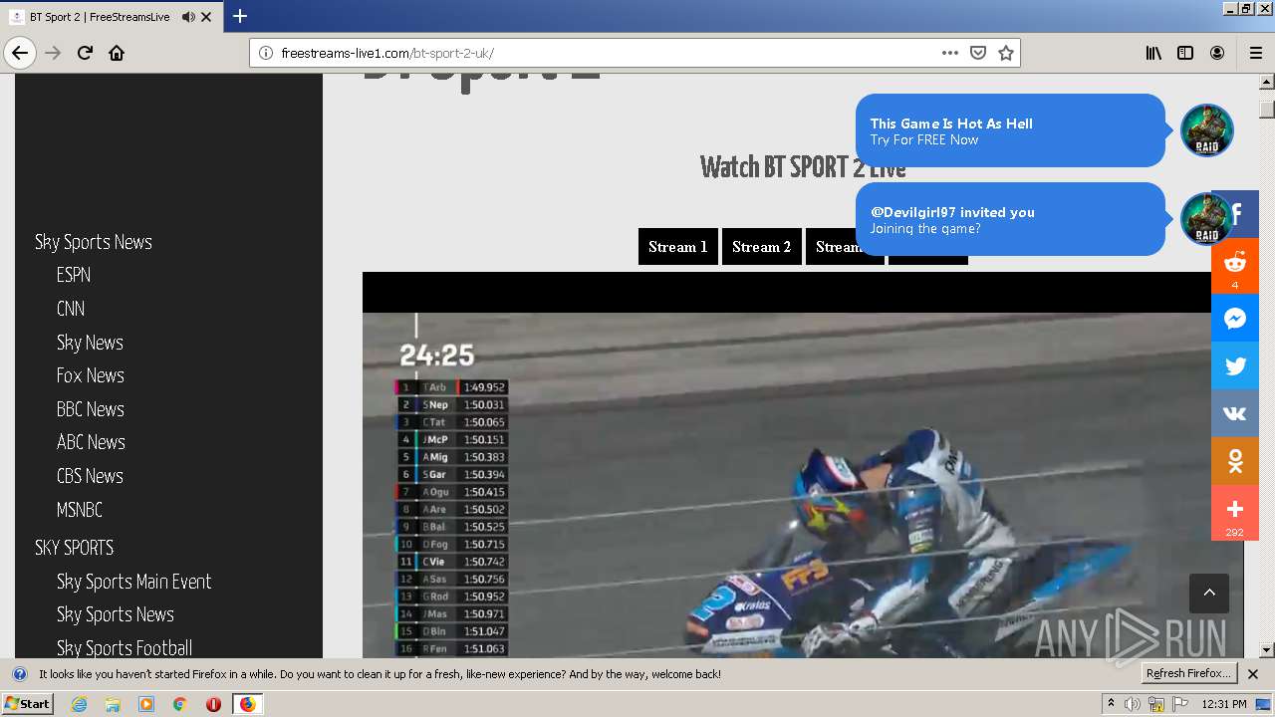Open a new browser tab
The image size is (1275, 717).
pyautogui.click(x=240, y=16)
